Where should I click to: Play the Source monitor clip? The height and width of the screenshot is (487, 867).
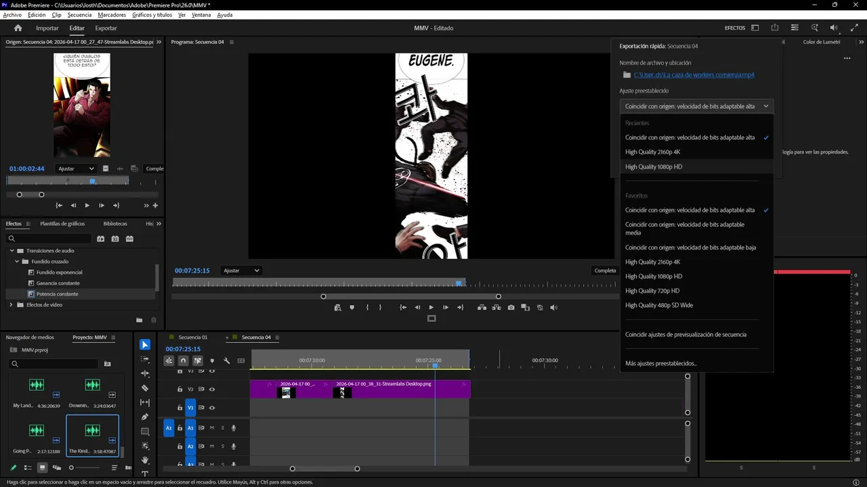(87, 206)
